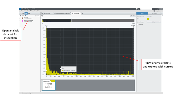Click the feedback speech bubble icon
The width and height of the screenshot is (182, 102).
tap(137, 9)
